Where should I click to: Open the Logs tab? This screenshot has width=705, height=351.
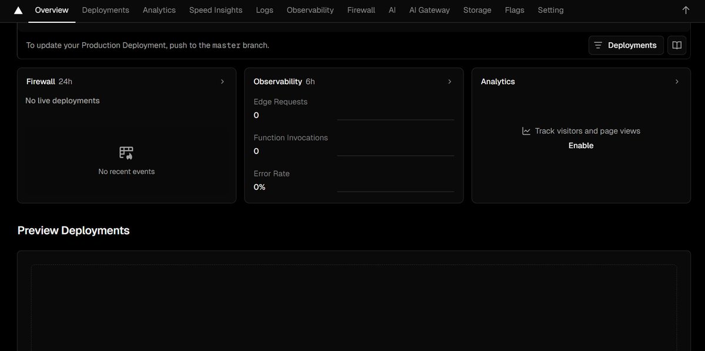[x=264, y=10]
